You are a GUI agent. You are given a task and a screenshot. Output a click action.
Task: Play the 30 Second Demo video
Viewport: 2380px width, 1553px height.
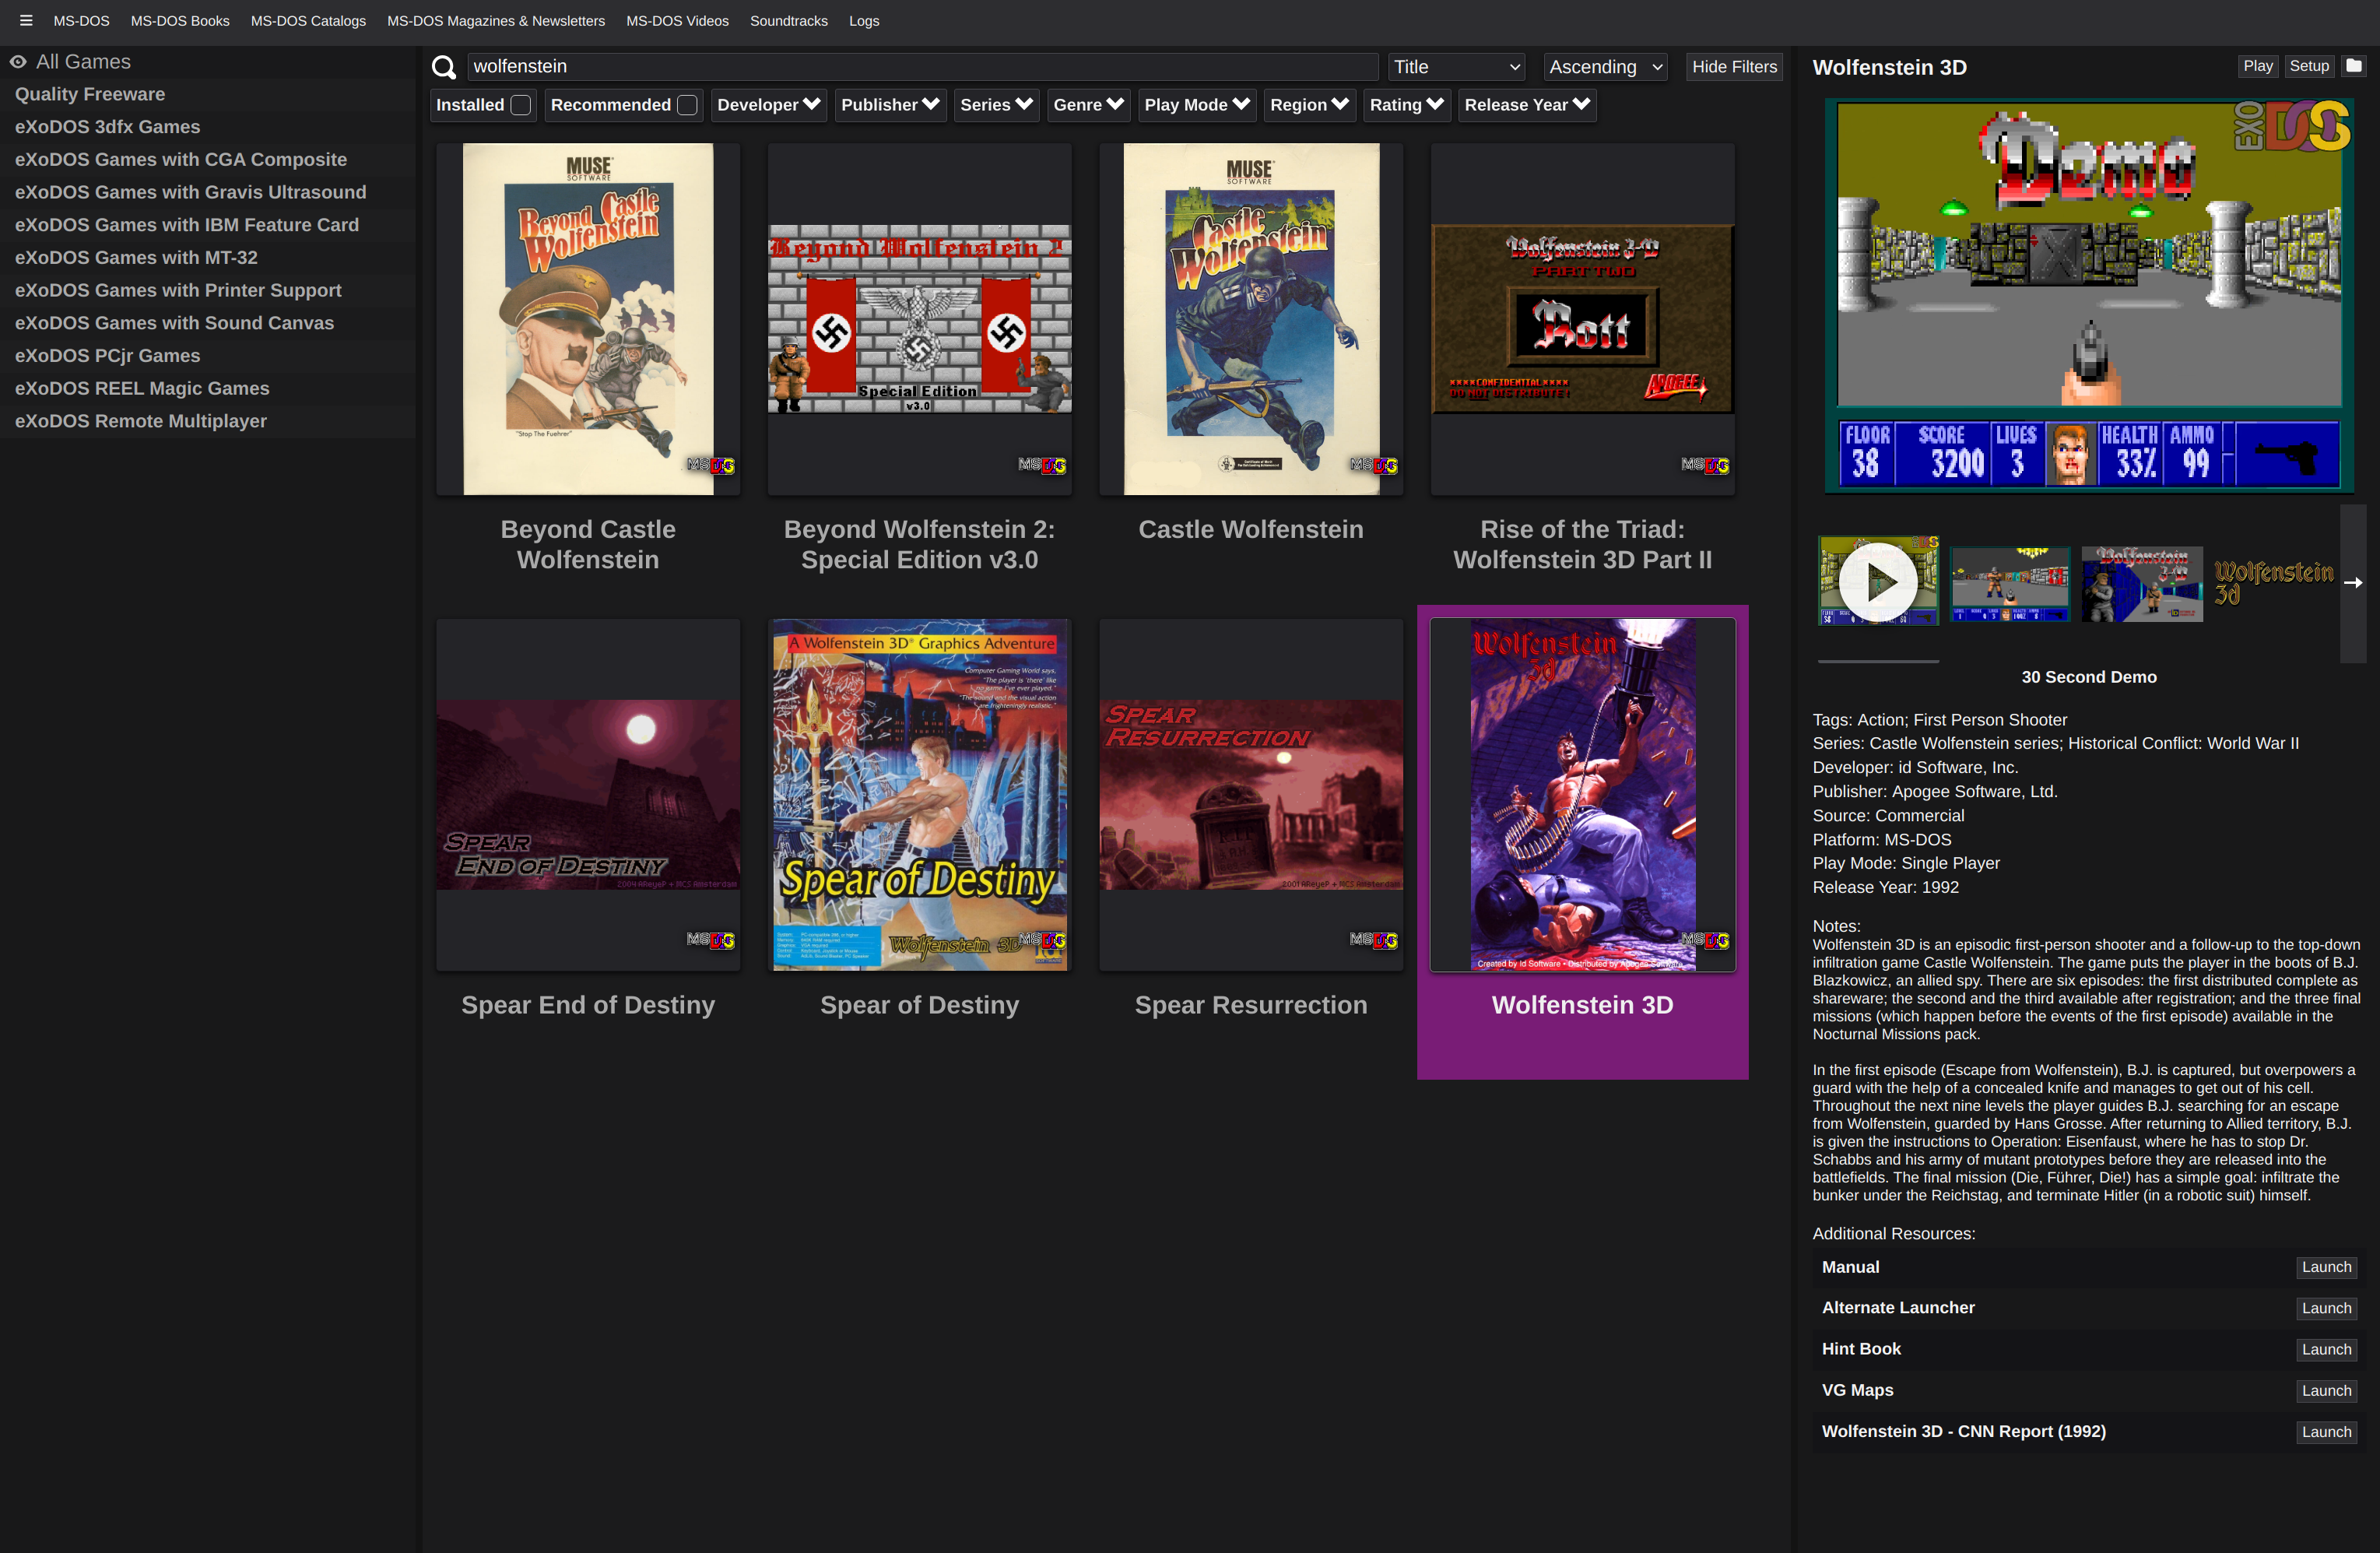1878,582
